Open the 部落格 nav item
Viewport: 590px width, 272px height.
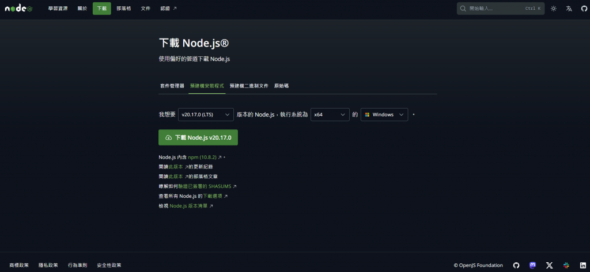coord(124,8)
